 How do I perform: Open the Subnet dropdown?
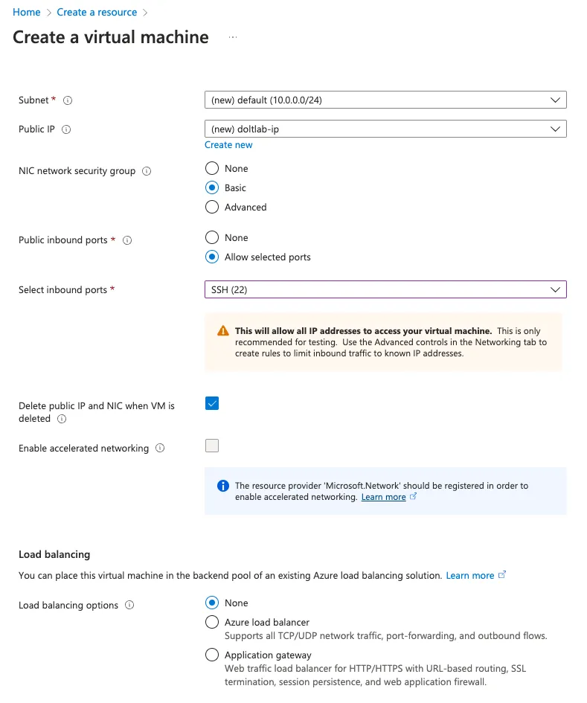(385, 99)
